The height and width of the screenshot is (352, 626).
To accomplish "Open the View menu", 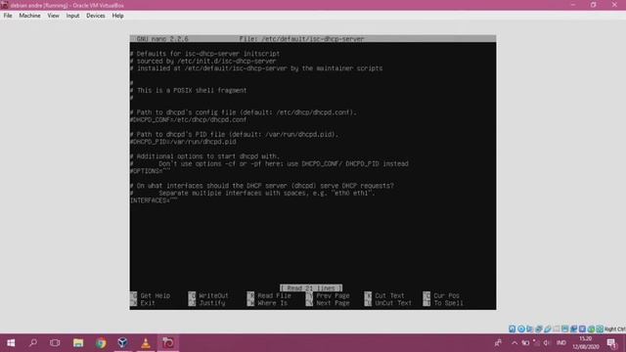I will [x=53, y=16].
